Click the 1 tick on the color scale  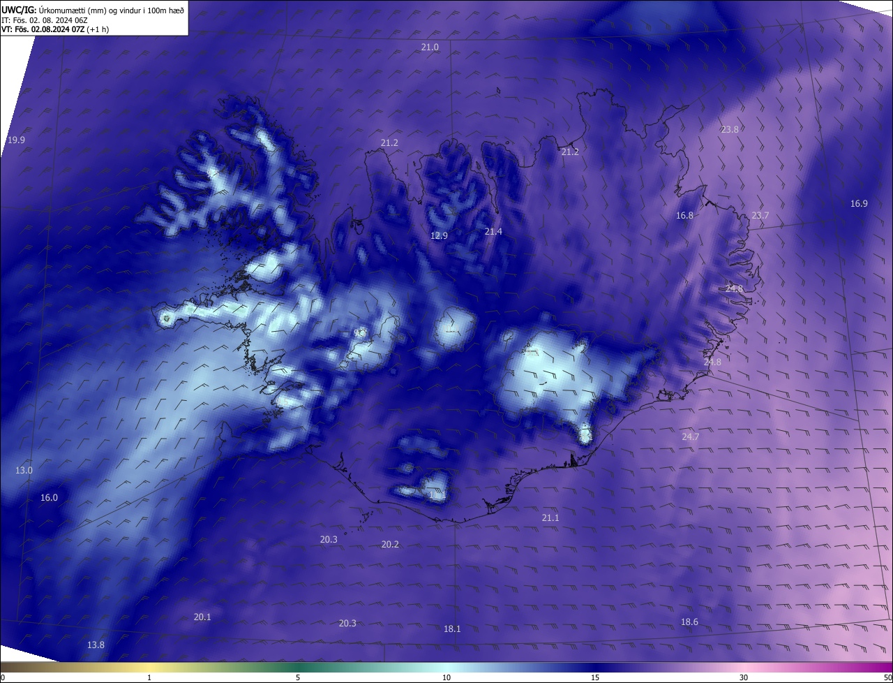click(149, 677)
